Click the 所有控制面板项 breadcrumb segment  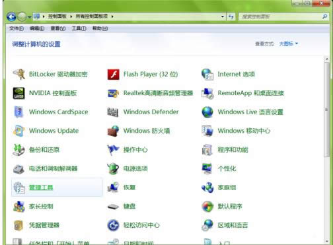pos(92,17)
